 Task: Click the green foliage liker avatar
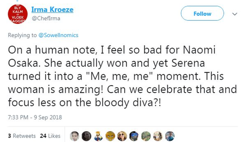click(146, 136)
